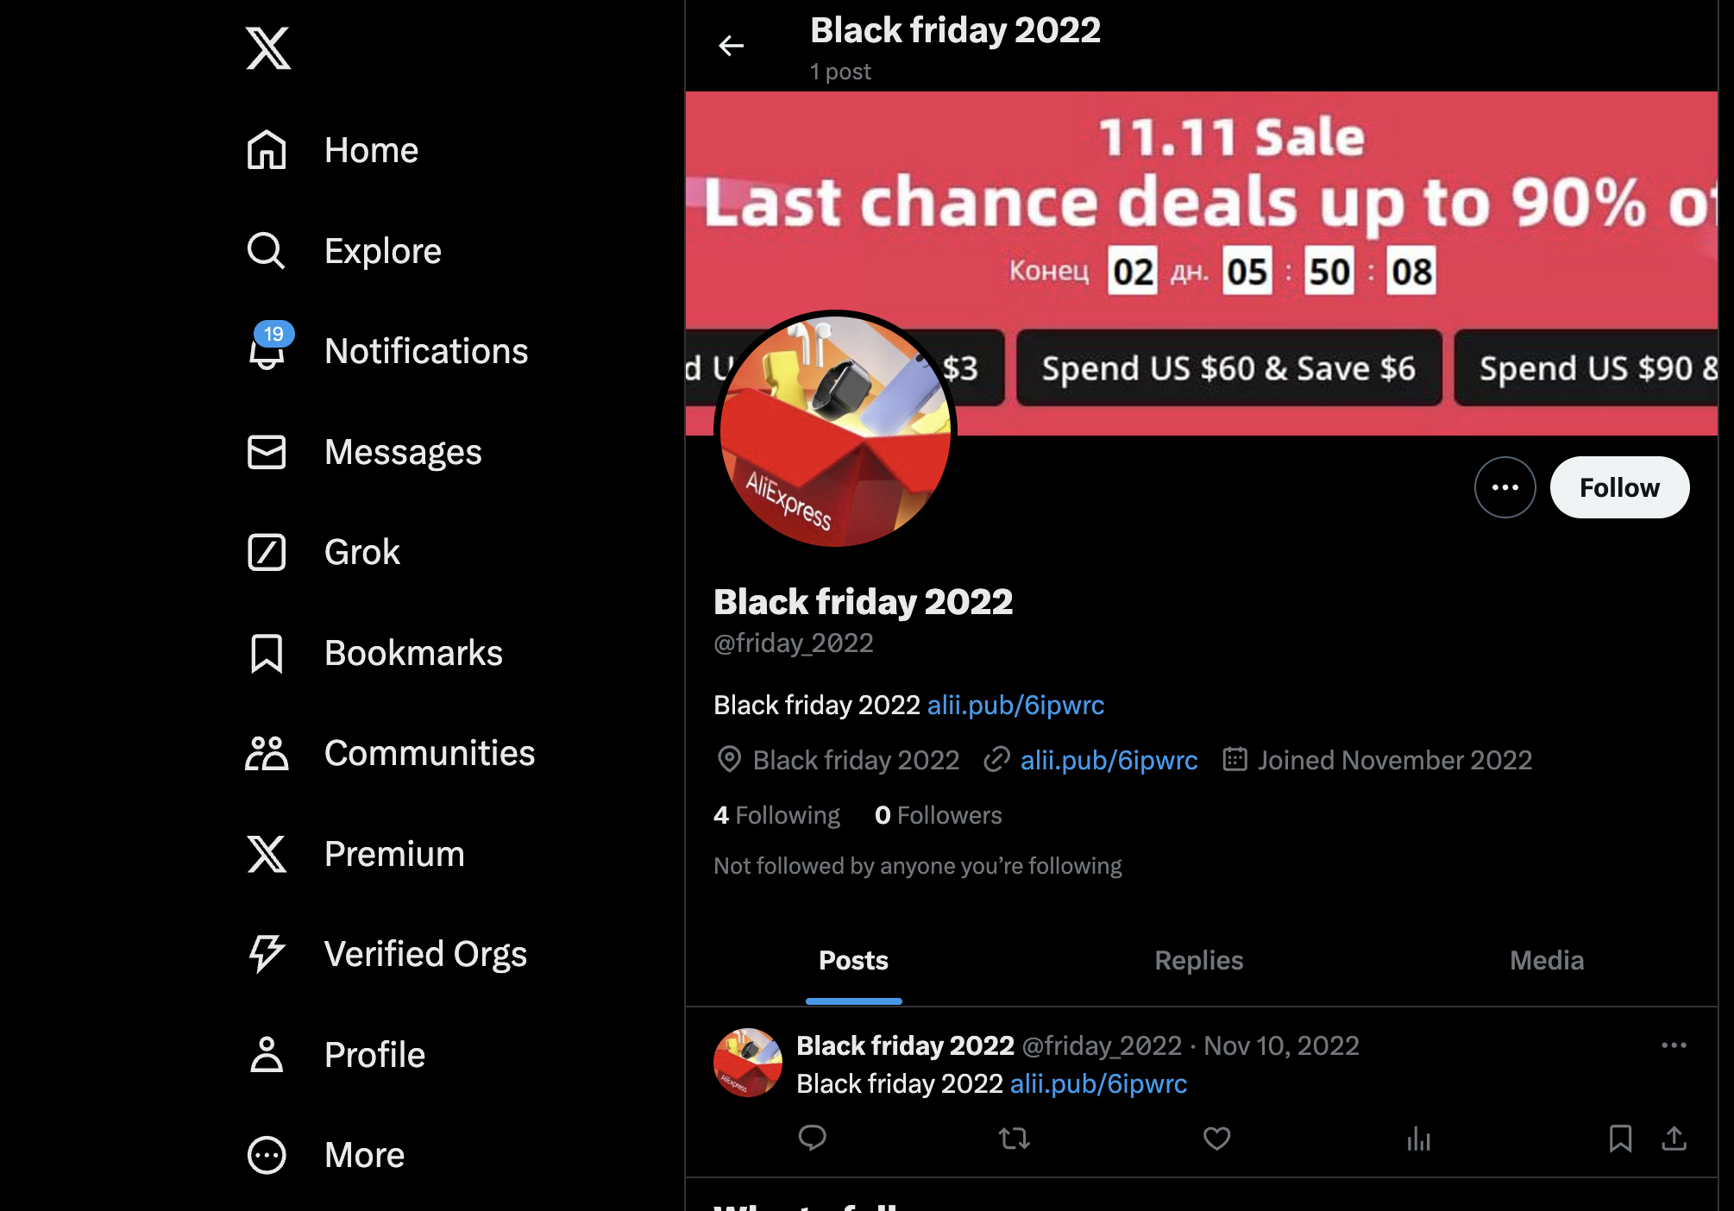Switch to the Replies tab
This screenshot has width=1734, height=1211.
click(x=1198, y=961)
